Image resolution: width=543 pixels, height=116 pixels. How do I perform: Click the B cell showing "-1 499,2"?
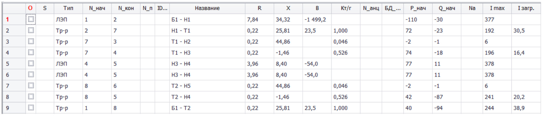[x=315, y=20]
